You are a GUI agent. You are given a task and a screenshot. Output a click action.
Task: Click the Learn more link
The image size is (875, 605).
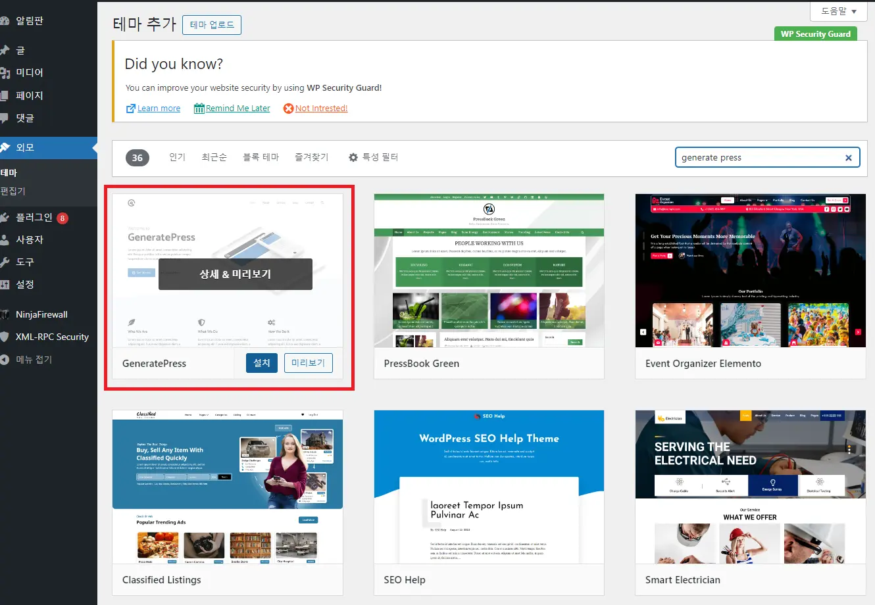(x=159, y=109)
